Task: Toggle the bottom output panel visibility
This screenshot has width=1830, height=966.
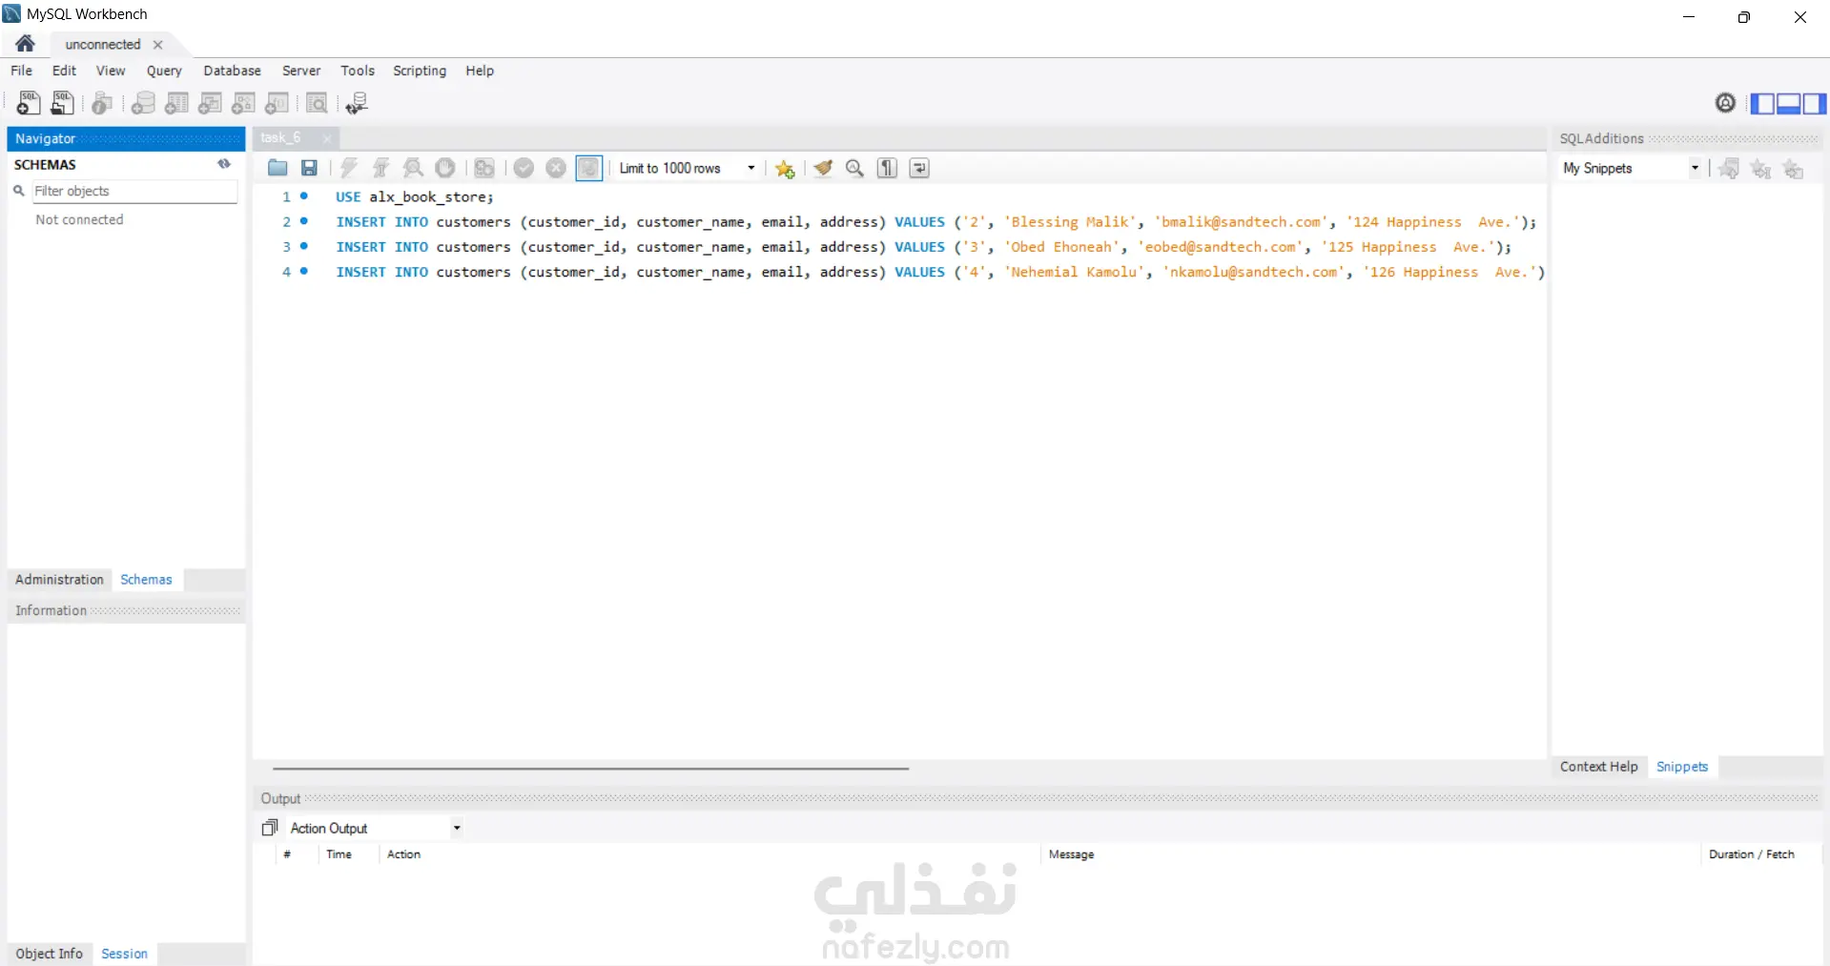Action: tap(1788, 103)
